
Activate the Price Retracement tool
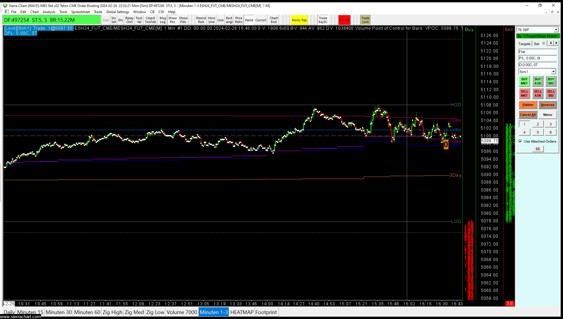239,20
